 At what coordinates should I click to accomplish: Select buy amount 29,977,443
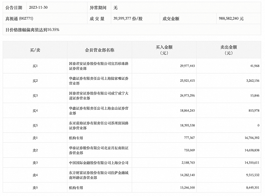pos(187,66)
